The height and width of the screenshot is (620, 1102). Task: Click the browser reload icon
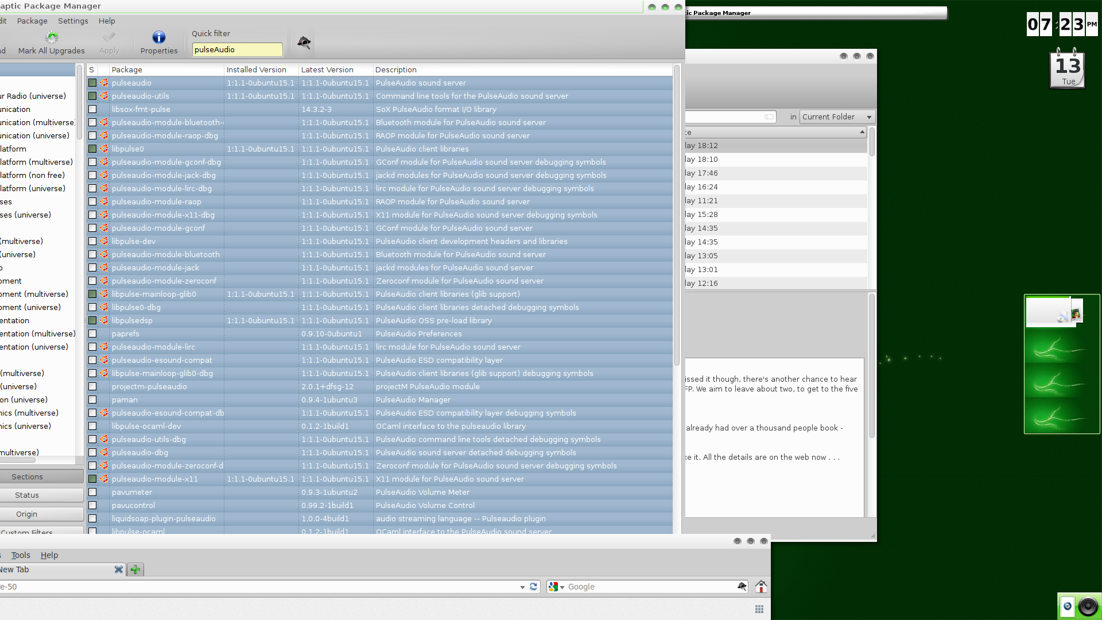pos(533,587)
